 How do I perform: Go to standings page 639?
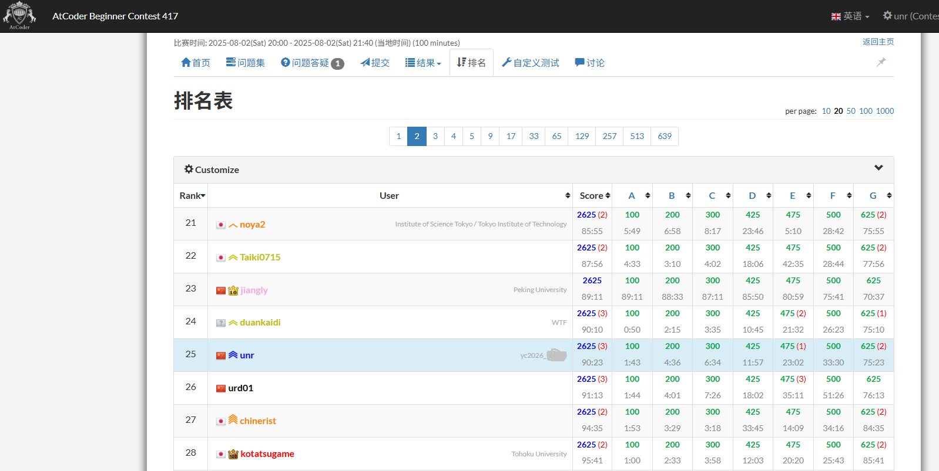(x=665, y=136)
